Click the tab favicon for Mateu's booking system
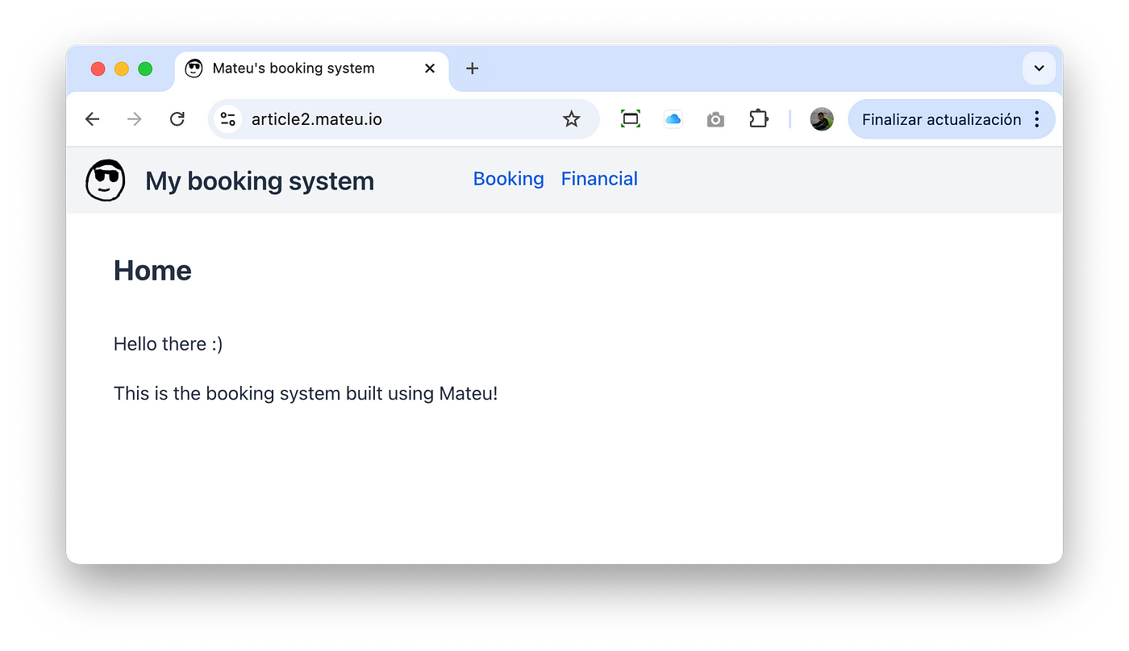This screenshot has height=651, width=1129. (x=194, y=68)
